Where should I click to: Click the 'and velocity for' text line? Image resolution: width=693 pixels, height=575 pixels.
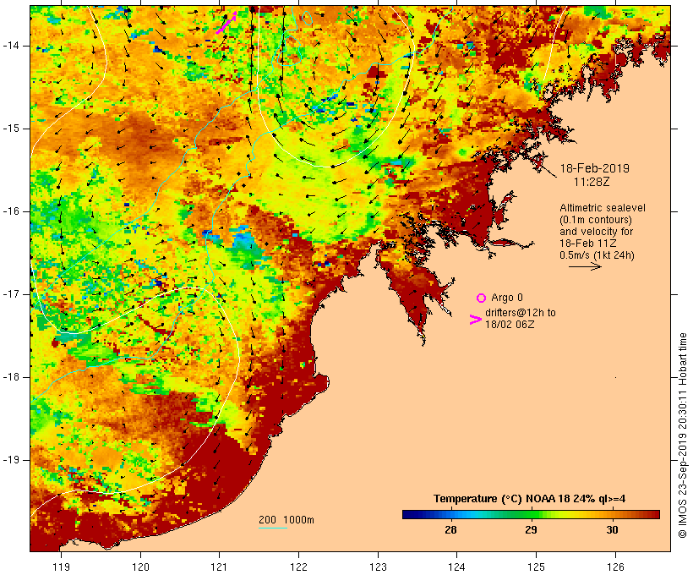pos(596,232)
